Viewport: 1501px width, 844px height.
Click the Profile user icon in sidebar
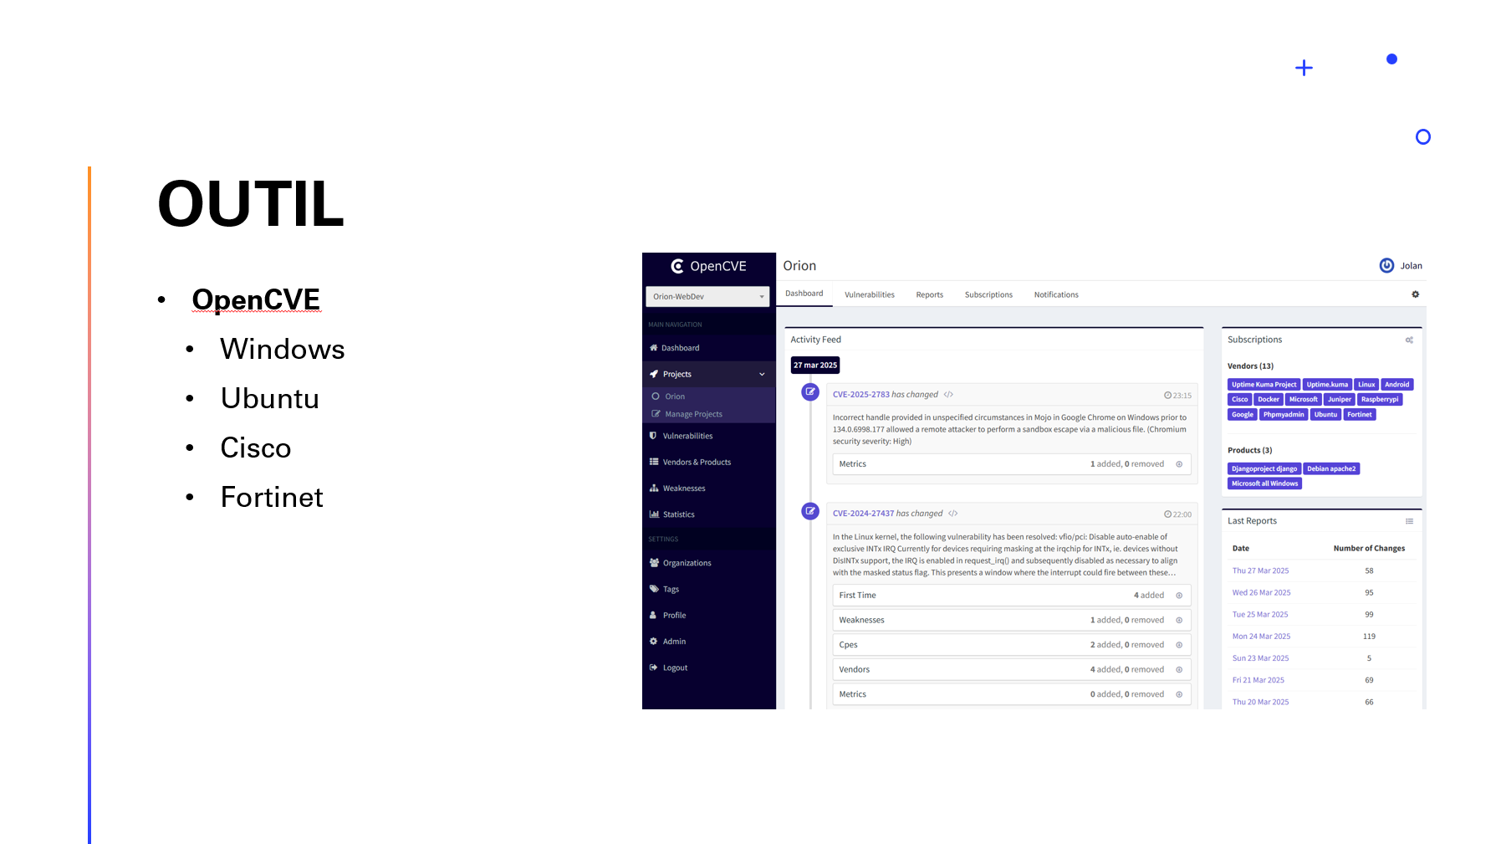(x=653, y=615)
